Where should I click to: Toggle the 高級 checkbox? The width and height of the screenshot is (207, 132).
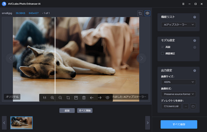[163, 47]
